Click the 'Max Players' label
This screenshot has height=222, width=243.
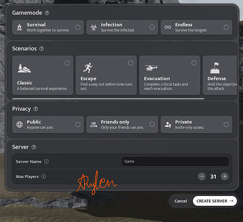tap(27, 176)
